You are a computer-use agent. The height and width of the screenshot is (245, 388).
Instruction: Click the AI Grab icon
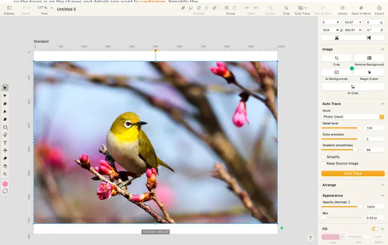353,87
